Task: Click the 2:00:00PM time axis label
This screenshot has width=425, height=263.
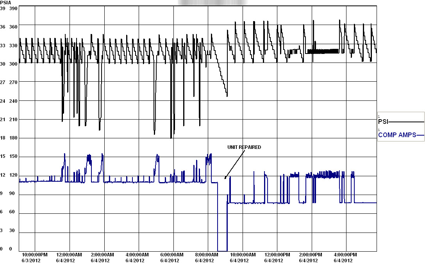Action: 310,255
